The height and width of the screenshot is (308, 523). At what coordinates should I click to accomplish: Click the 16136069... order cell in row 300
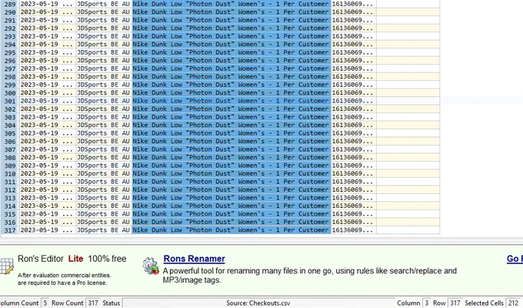(x=354, y=93)
